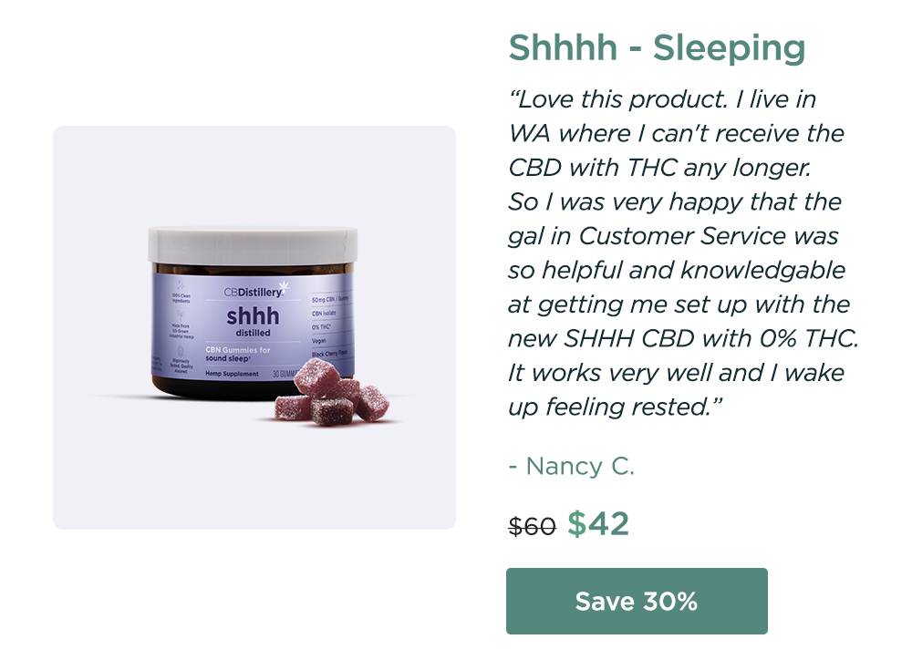Viewport: 912px width, 660px height.
Task: Click the CBDistillery brand logo on the jar
Action: pos(254,290)
